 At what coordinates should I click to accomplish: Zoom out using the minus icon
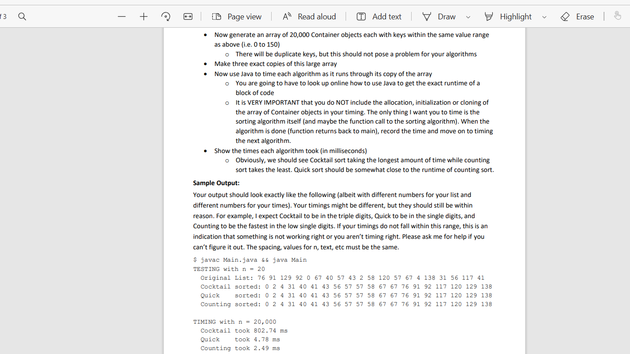pos(122,16)
